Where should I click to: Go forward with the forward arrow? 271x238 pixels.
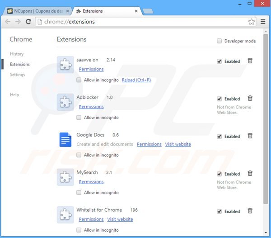[18, 22]
